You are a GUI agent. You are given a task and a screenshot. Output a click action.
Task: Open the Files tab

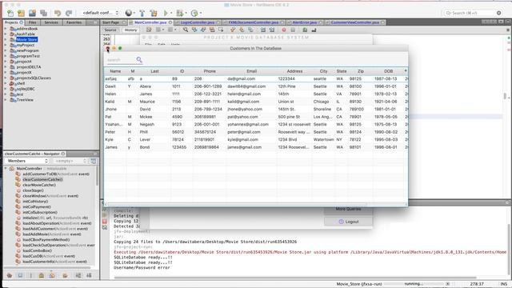click(x=32, y=22)
